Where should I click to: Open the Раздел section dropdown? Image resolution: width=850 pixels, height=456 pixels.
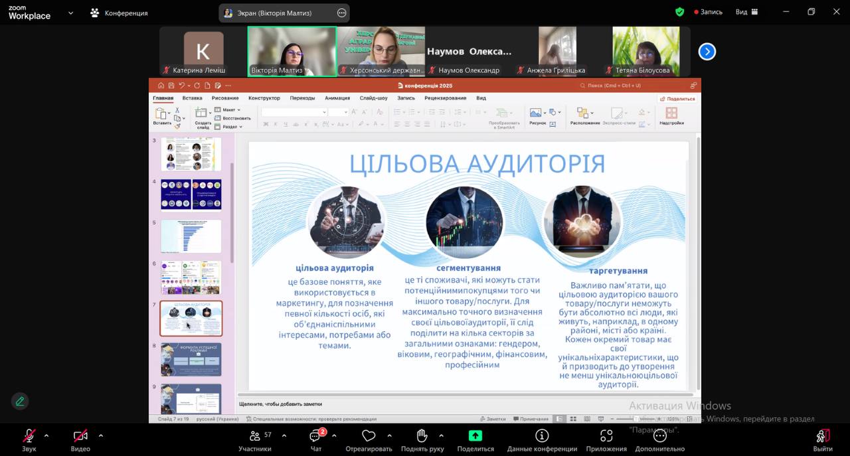click(230, 126)
